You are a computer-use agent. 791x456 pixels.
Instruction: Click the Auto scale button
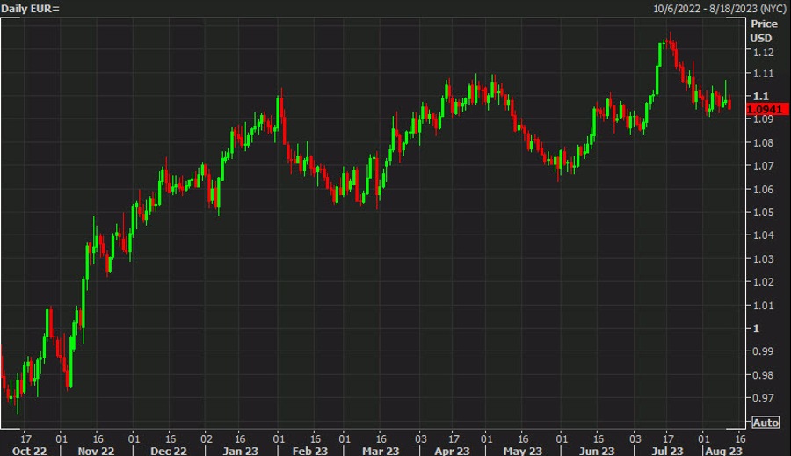click(x=766, y=423)
